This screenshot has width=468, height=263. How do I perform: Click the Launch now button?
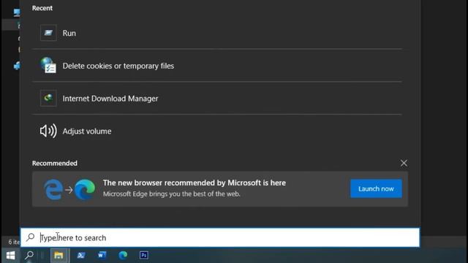[x=376, y=188]
